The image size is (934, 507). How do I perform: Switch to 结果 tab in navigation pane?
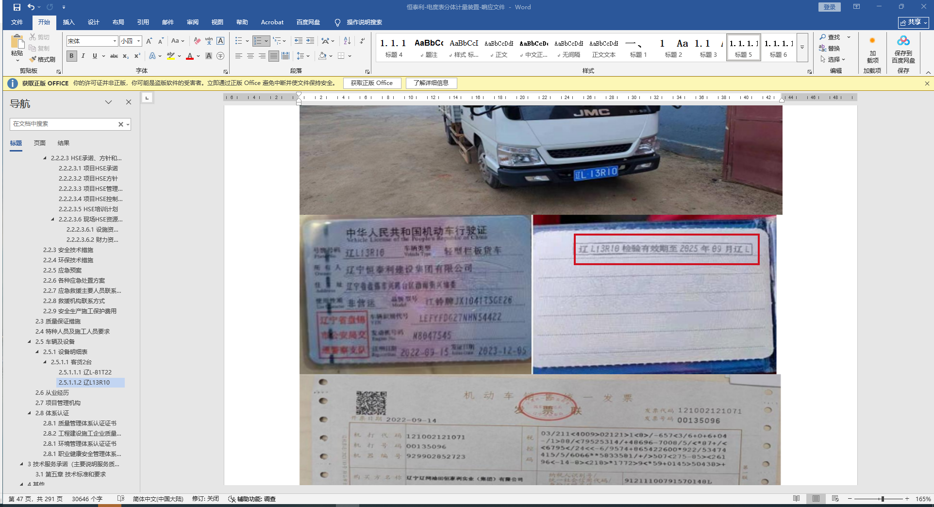64,143
